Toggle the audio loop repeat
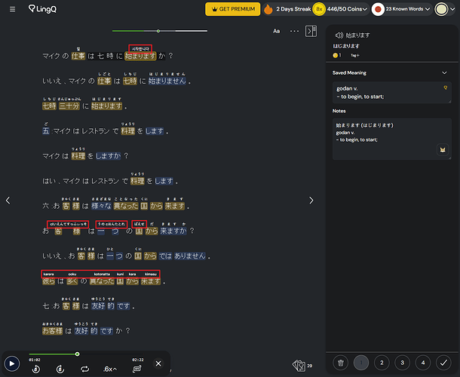The image size is (460, 377). click(84, 369)
